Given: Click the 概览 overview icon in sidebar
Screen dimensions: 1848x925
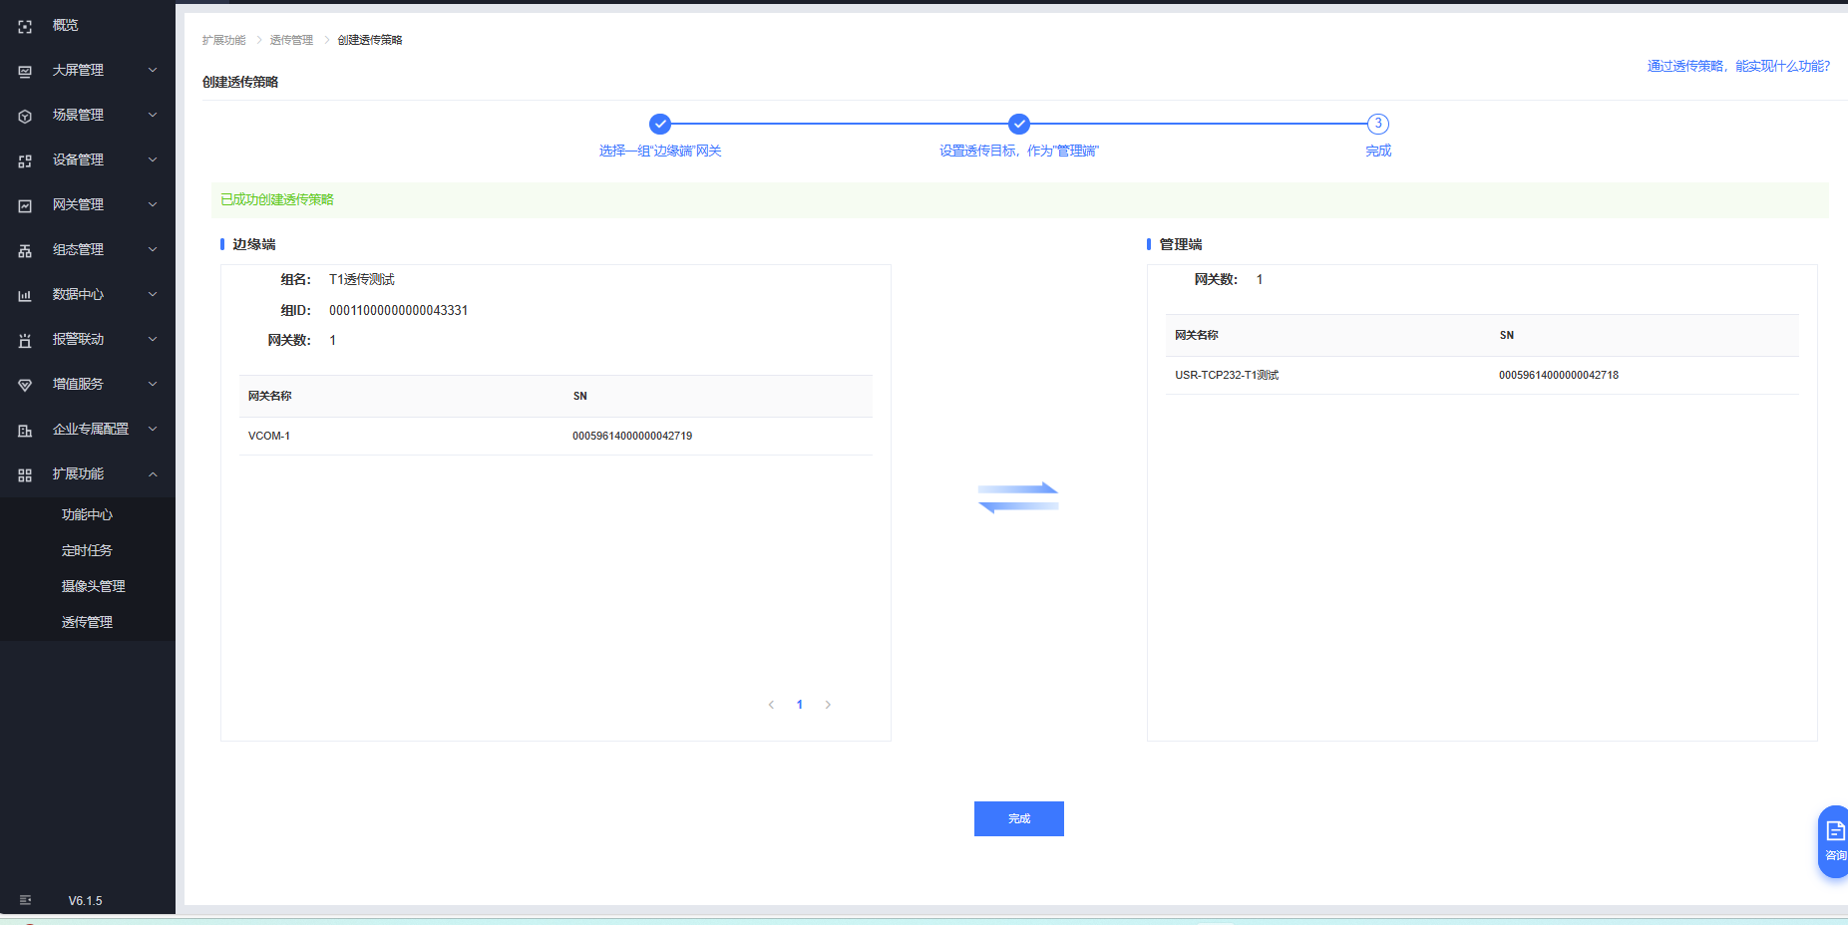Looking at the screenshot, I should click(25, 26).
